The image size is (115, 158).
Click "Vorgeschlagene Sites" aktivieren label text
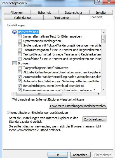[46, 68]
